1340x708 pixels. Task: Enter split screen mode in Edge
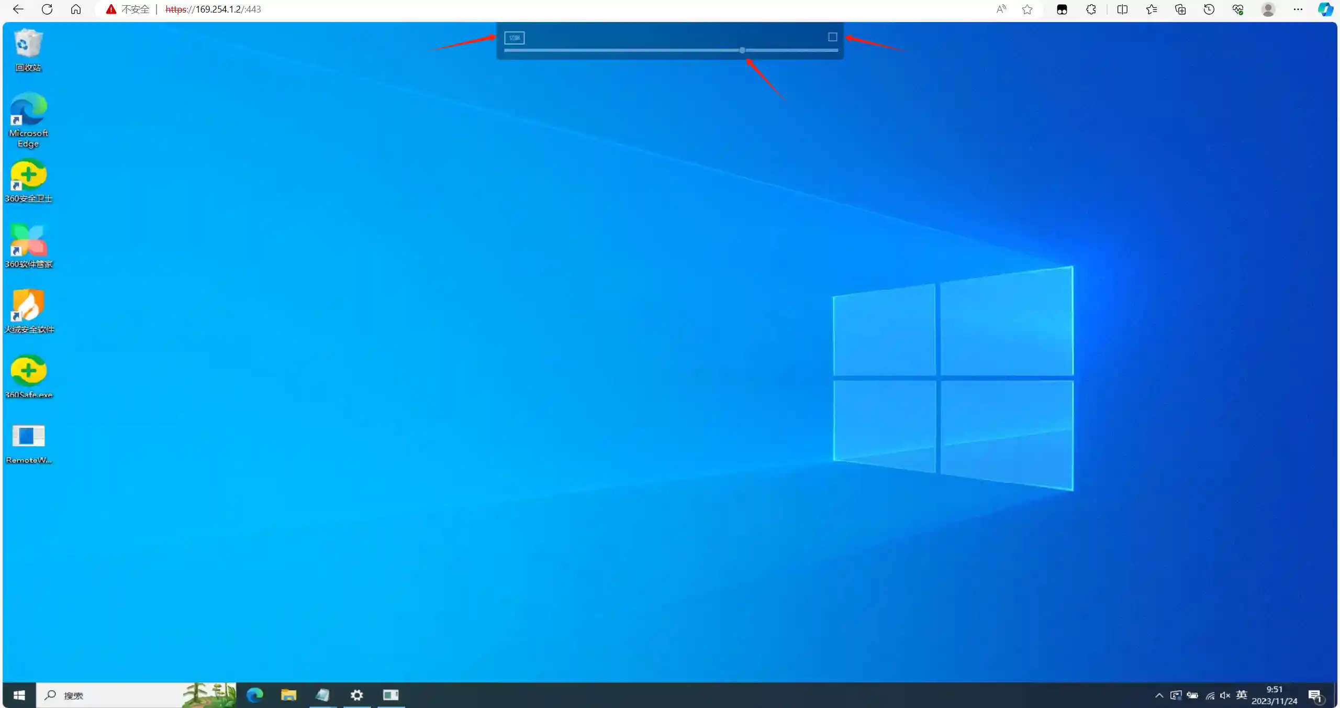pyautogui.click(x=1123, y=9)
